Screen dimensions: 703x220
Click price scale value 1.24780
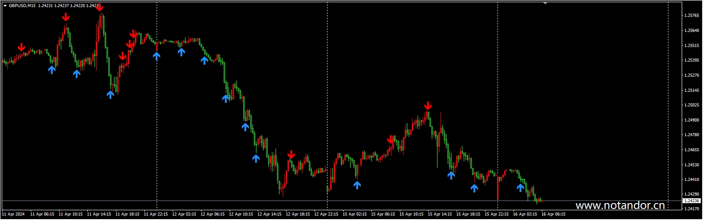coord(691,135)
